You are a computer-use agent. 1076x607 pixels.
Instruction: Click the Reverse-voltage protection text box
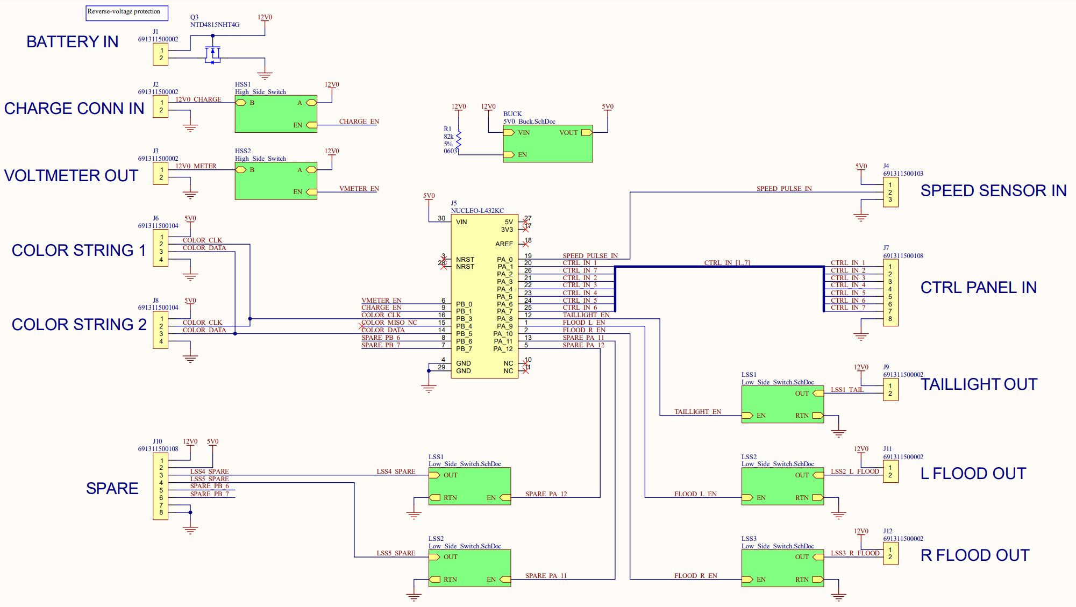(126, 12)
